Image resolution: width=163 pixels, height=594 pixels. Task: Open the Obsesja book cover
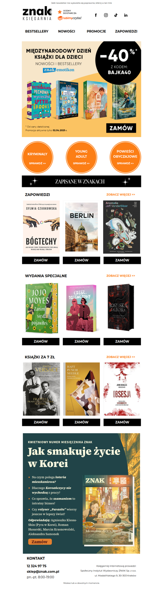[122, 389]
